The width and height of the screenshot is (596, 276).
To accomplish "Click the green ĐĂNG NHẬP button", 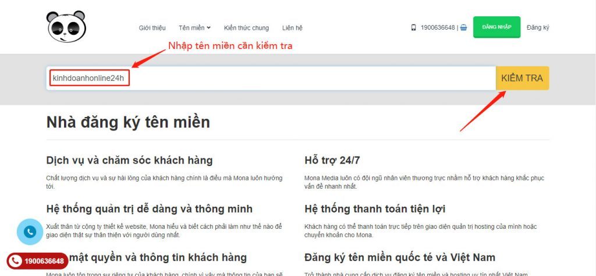I will coord(496,27).
